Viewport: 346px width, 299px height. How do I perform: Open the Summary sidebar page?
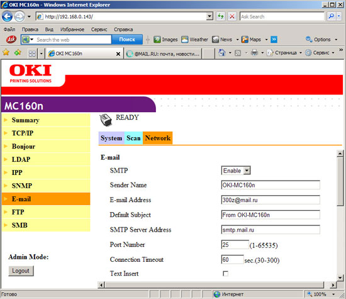(x=46, y=120)
